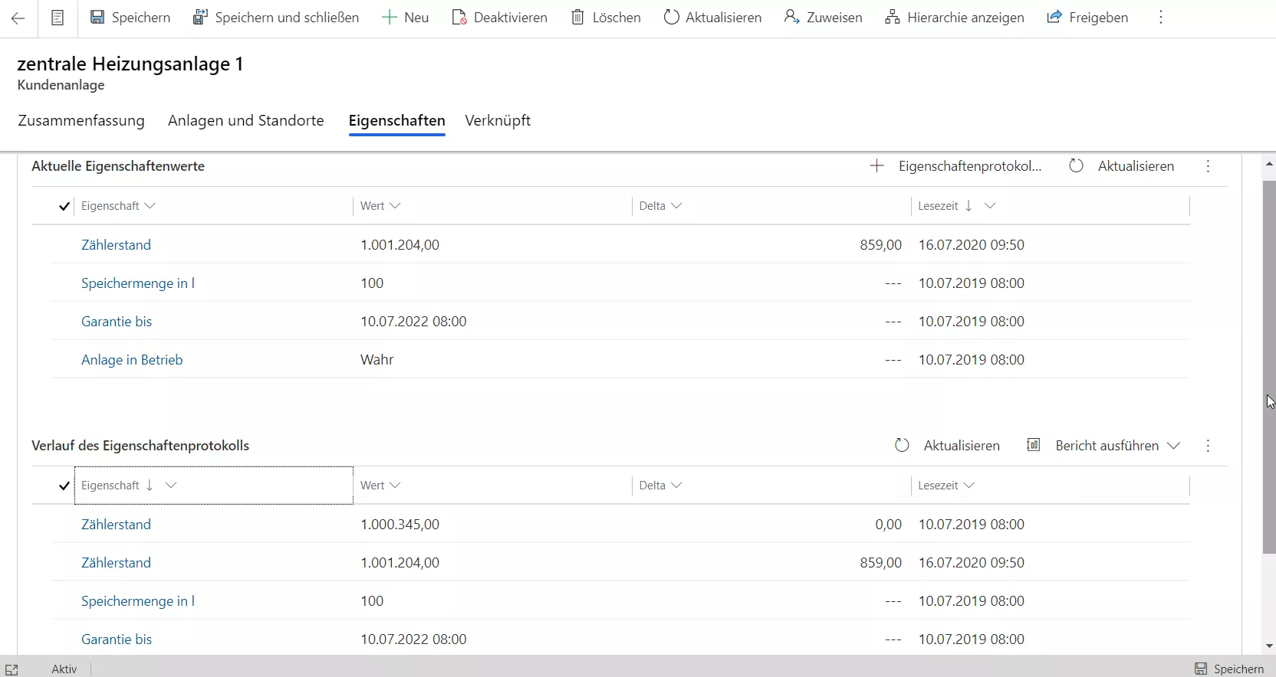Viewport: 1276px width, 677px height.
Task: Open the form record set icon
Action: [x=58, y=18]
